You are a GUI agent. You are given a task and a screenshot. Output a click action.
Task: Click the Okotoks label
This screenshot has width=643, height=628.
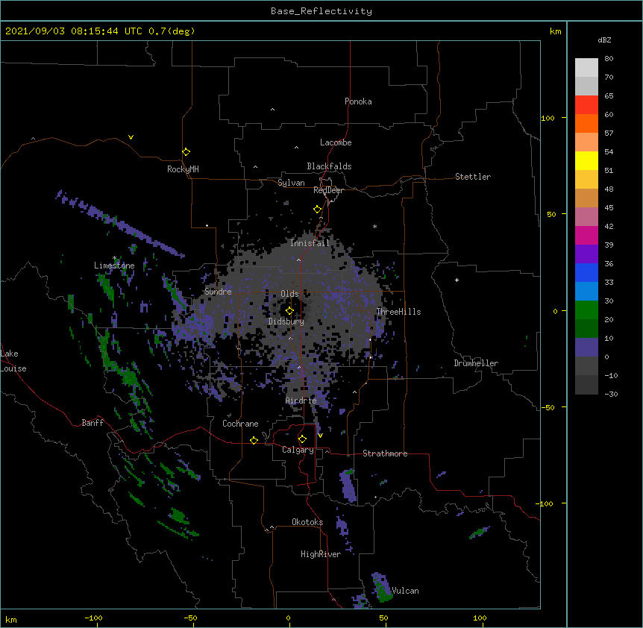coord(307,522)
